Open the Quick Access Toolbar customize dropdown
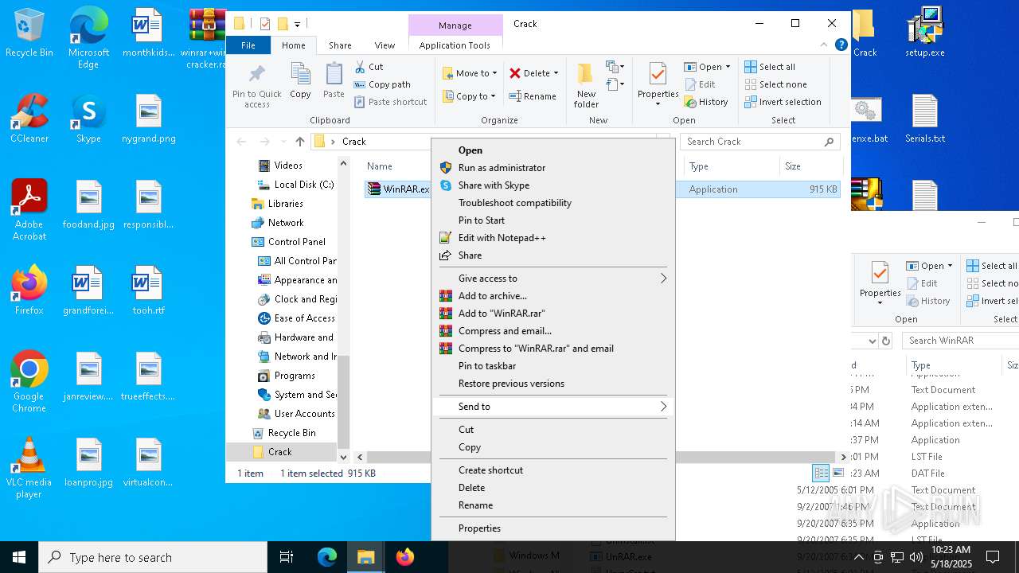 297,24
